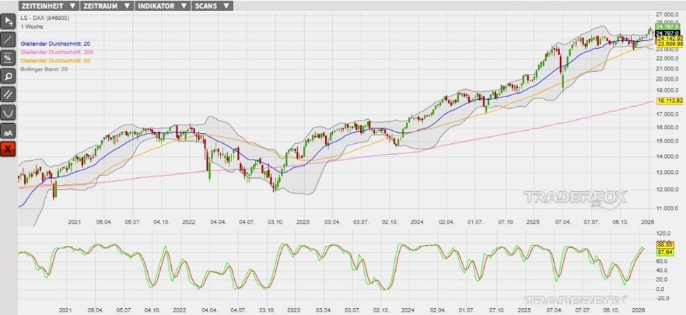
Task: Open the ZEITRAUM dropdown menu
Action: click(x=106, y=5)
